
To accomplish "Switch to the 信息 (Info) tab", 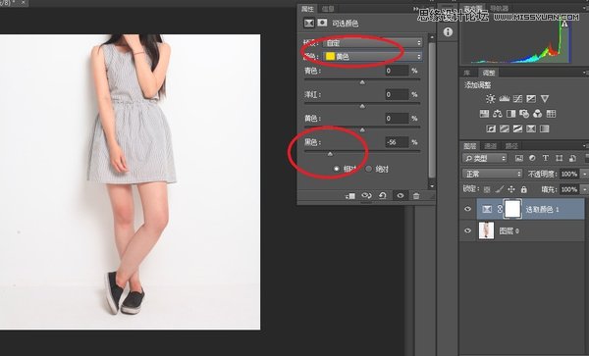I will [x=328, y=9].
